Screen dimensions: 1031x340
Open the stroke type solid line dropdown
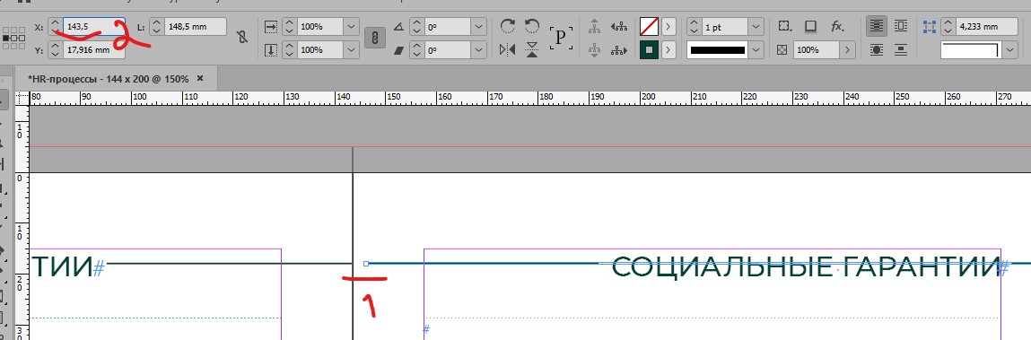click(x=756, y=50)
